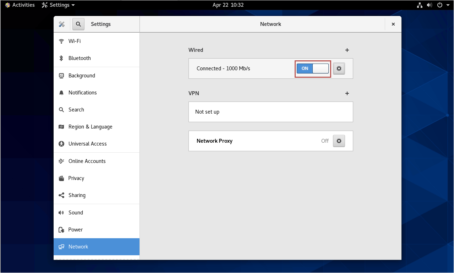
Task: Open the Settings app menu dropdown
Action: coord(58,5)
